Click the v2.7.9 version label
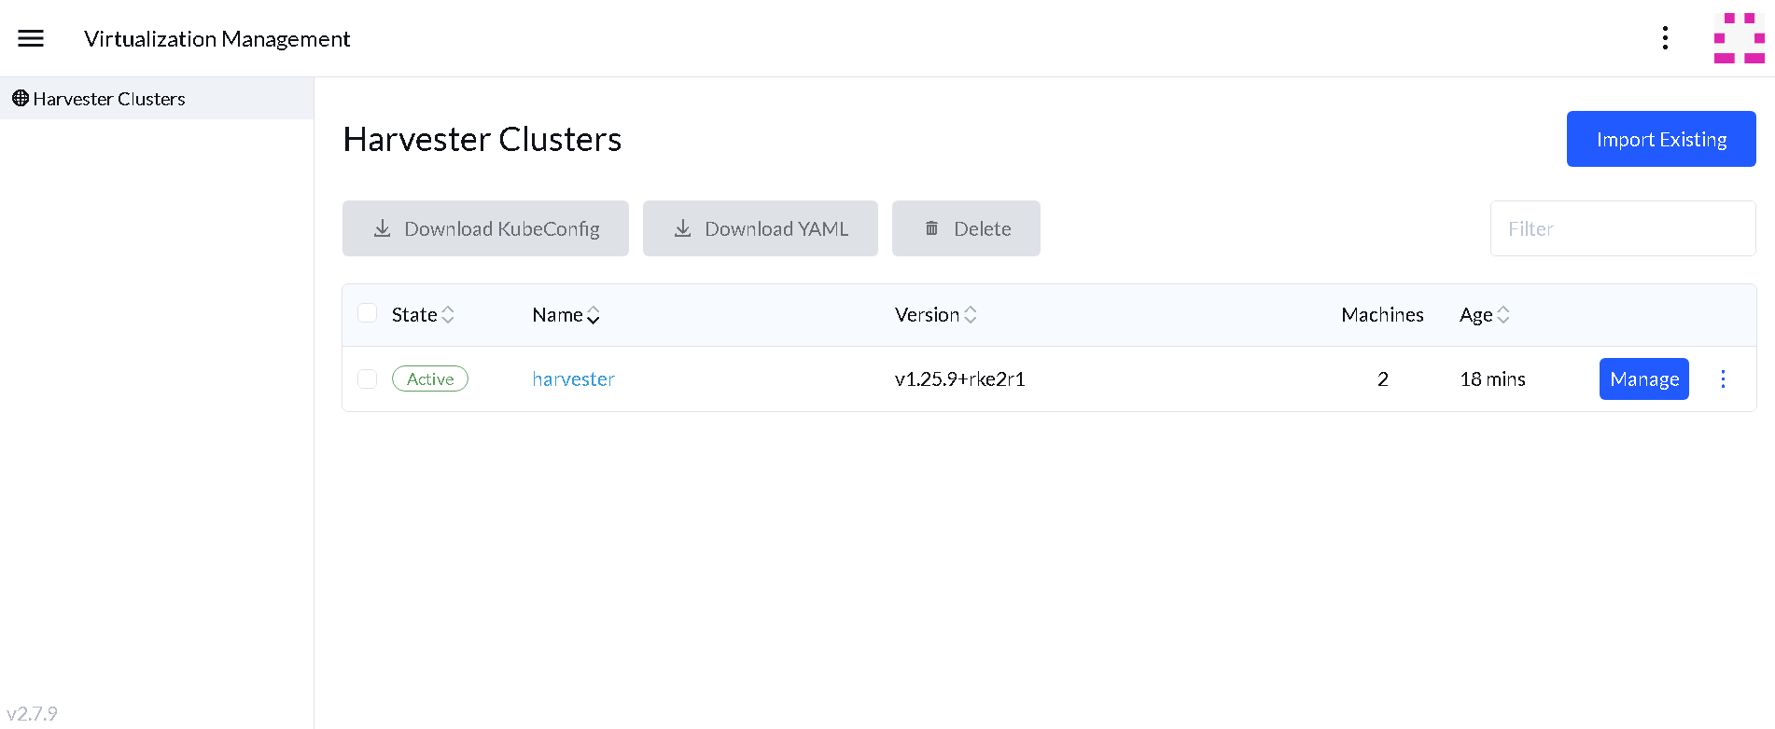The height and width of the screenshot is (729, 1775). 32,714
